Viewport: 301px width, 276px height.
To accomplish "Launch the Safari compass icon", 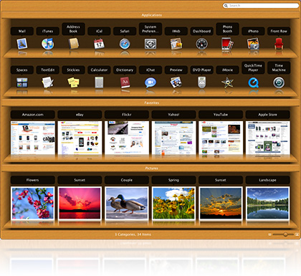I will pyautogui.click(x=125, y=44).
